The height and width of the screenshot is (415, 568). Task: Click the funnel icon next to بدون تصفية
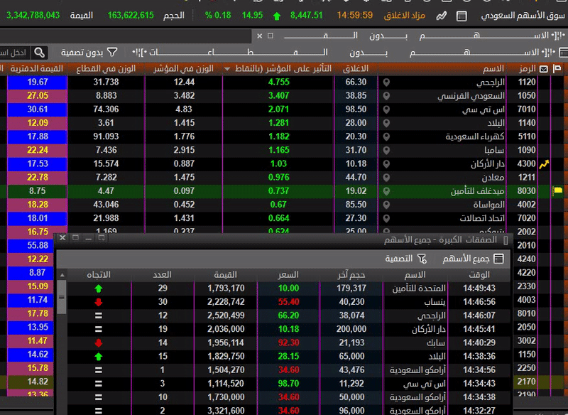pos(113,52)
